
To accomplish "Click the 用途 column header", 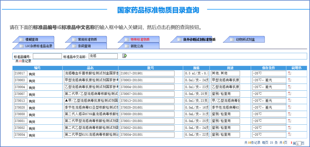I will point(230,68).
